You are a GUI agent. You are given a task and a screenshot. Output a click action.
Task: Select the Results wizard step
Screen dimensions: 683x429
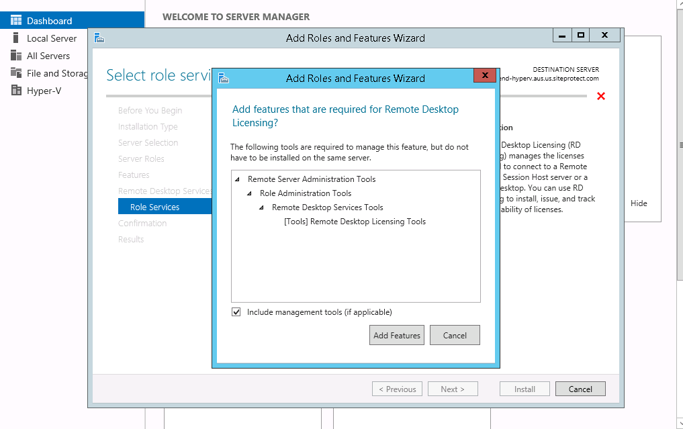131,240
